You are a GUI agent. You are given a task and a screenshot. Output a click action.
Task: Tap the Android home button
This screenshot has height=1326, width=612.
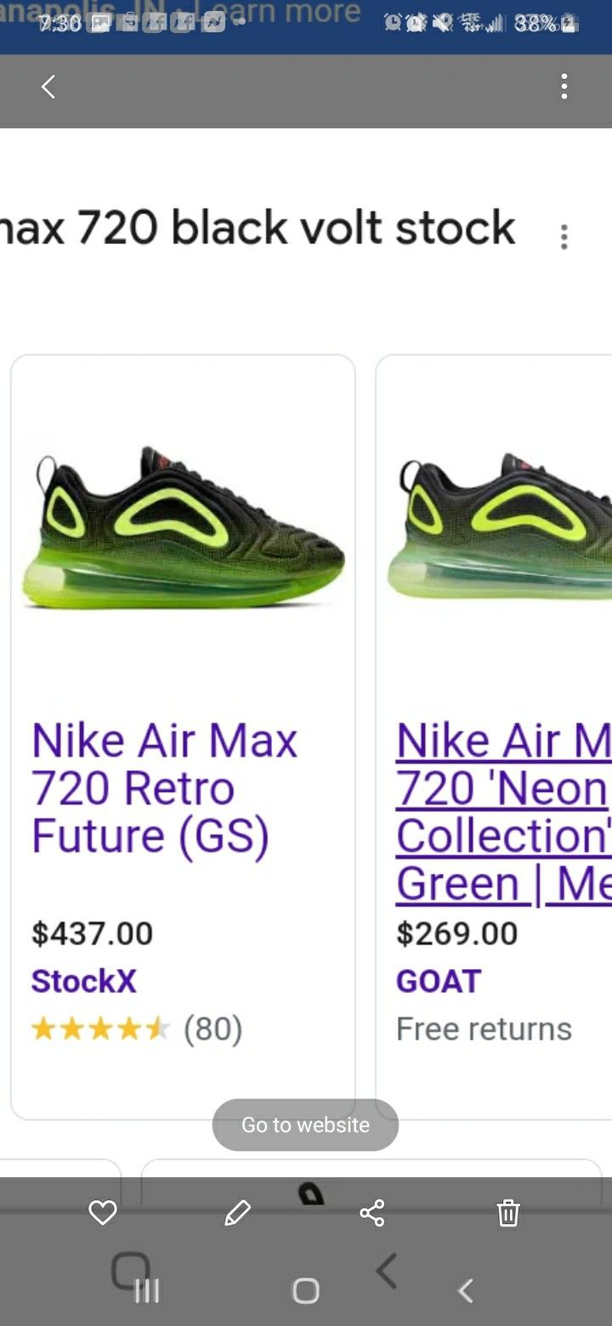pyautogui.click(x=306, y=1291)
